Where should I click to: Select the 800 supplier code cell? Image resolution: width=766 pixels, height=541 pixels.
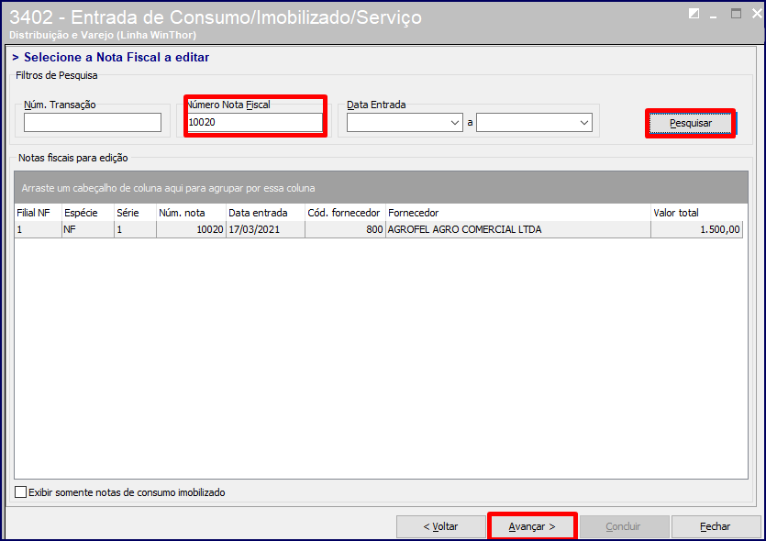tap(345, 229)
